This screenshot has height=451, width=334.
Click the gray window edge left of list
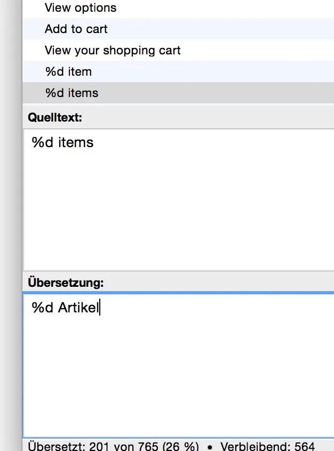11,226
